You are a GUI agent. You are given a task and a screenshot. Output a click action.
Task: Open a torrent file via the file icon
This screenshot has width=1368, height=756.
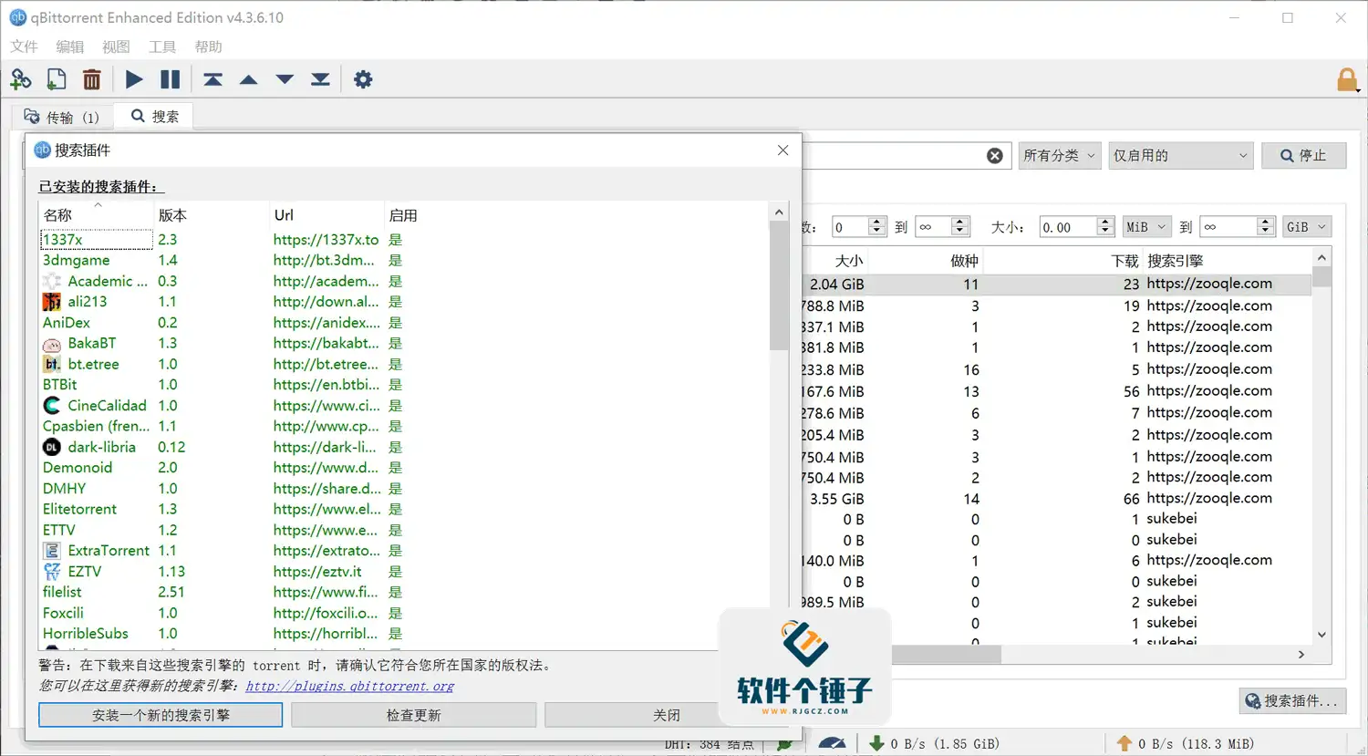pyautogui.click(x=56, y=79)
